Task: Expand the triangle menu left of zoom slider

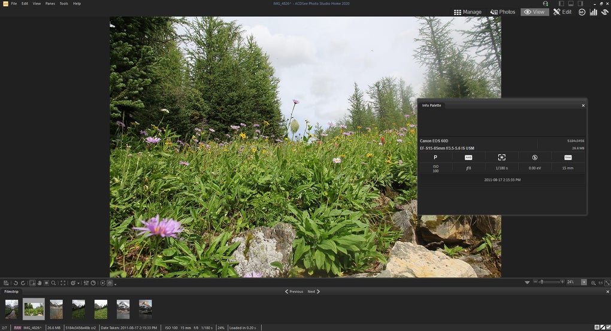Action: pos(527,282)
